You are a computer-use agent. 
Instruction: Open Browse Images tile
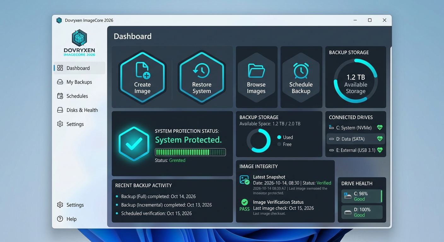pyautogui.click(x=256, y=78)
